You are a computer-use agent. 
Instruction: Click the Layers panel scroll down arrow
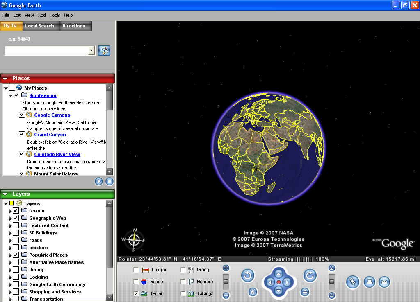[x=109, y=297]
